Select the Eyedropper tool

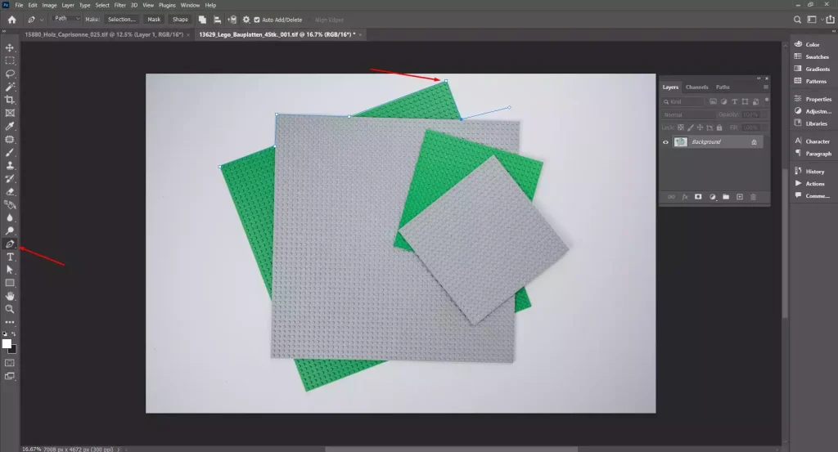10,126
